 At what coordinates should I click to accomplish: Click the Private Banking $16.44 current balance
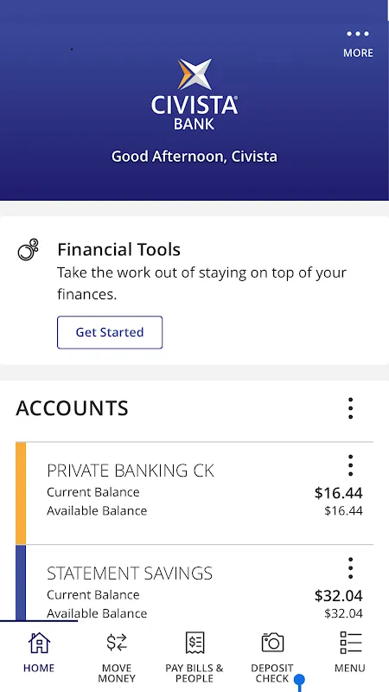click(x=338, y=493)
